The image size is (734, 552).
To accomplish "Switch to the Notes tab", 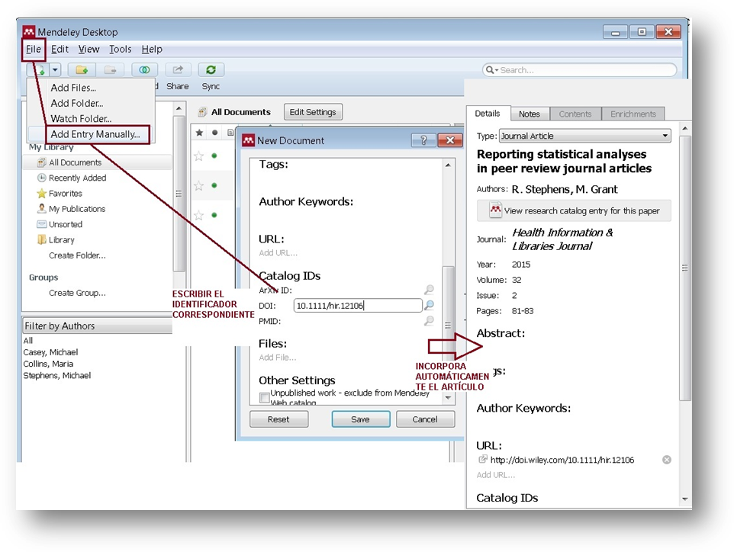I will (x=529, y=114).
